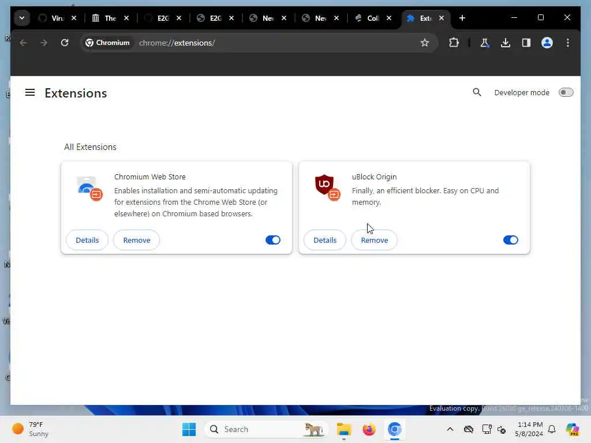Remove the Chromium Web Store extension
This screenshot has height=443, width=591.
click(x=136, y=240)
